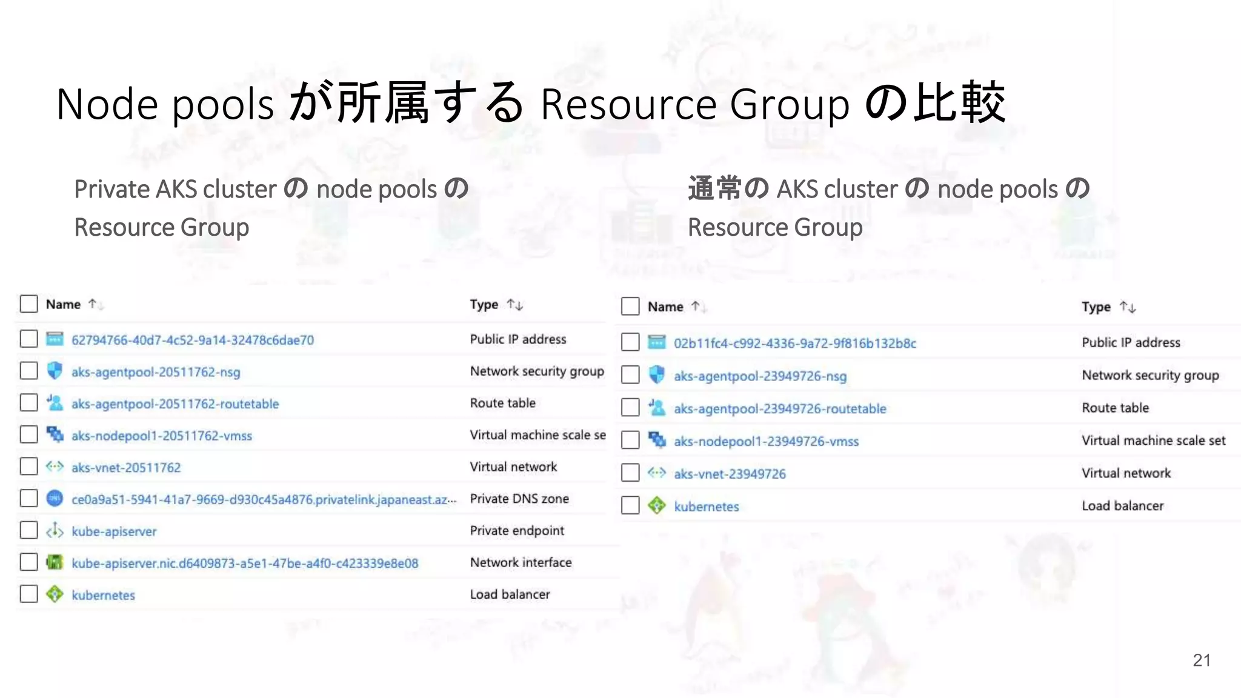This screenshot has width=1241, height=698.
Task: Open aks-nodepool1-20511762-vmss link
Action: click(162, 436)
